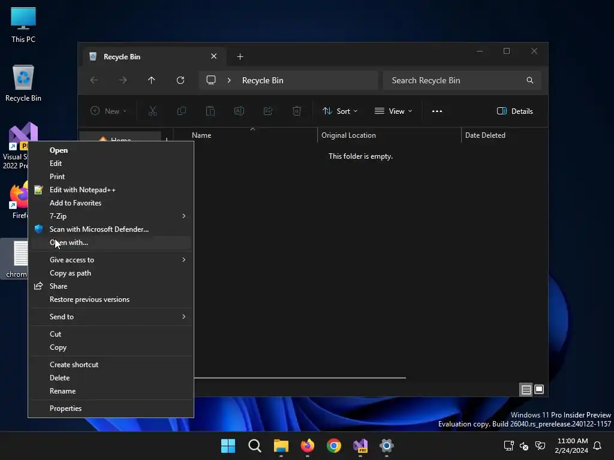Image resolution: width=614 pixels, height=460 pixels.
Task: Add a new Explorer tab
Action: pos(240,57)
